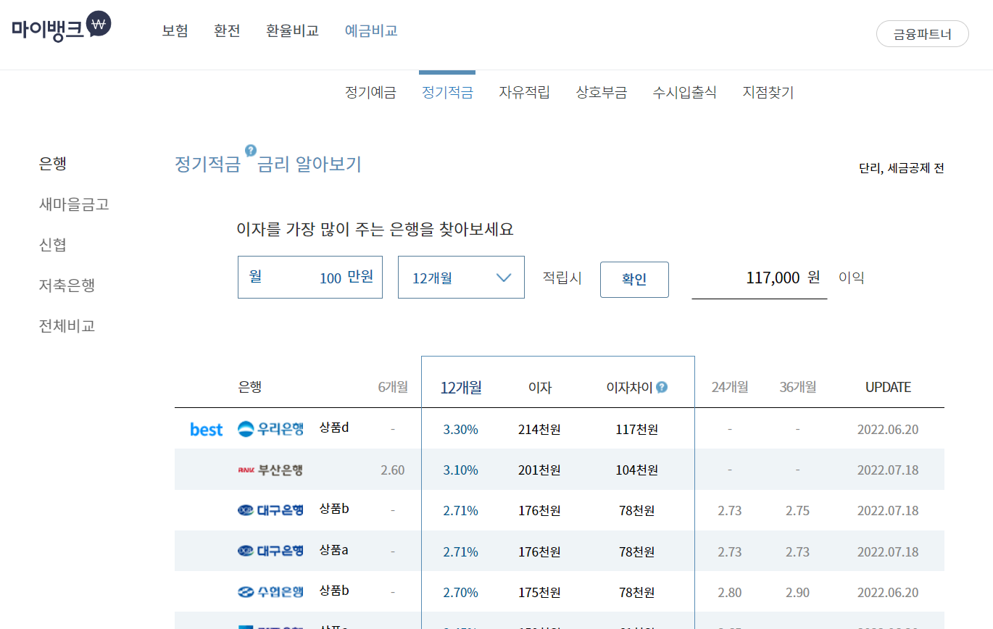Click 104천원 interest difference
The width and height of the screenshot is (993, 629).
tap(637, 470)
